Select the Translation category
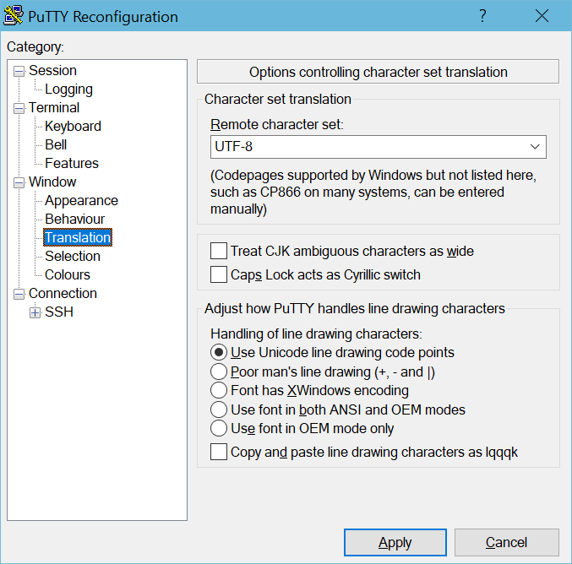Image resolution: width=572 pixels, height=564 pixels. click(x=78, y=237)
